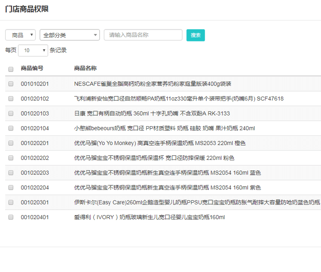Tick the checkbox for product 001020202
This screenshot has width=321, height=272.
click(11, 158)
